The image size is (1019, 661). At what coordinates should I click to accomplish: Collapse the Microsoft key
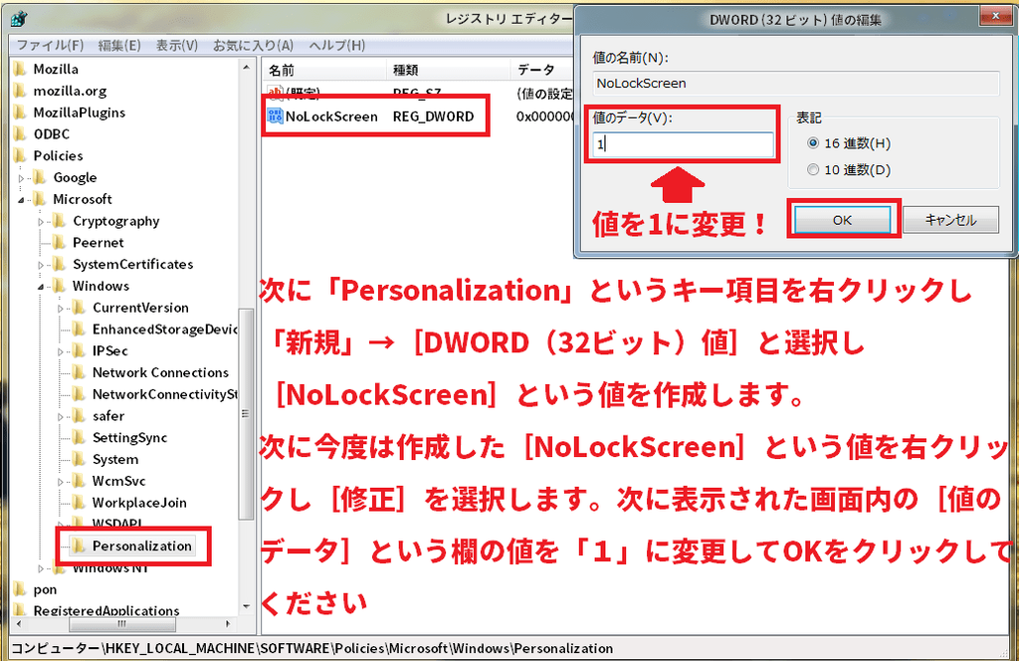pos(21,200)
